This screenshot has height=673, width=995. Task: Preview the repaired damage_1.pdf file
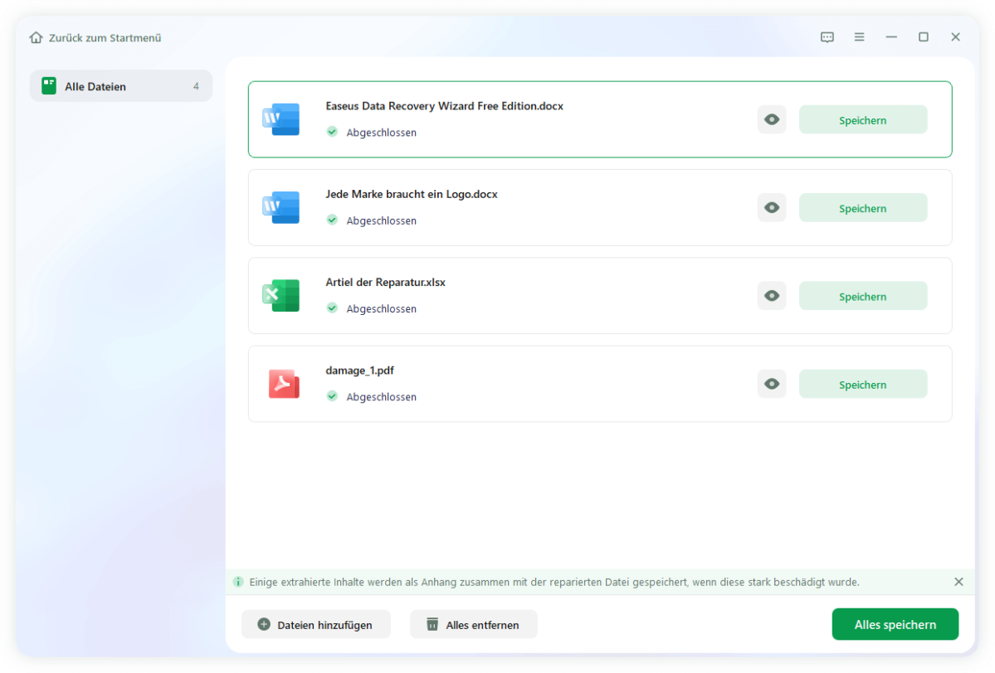click(771, 384)
